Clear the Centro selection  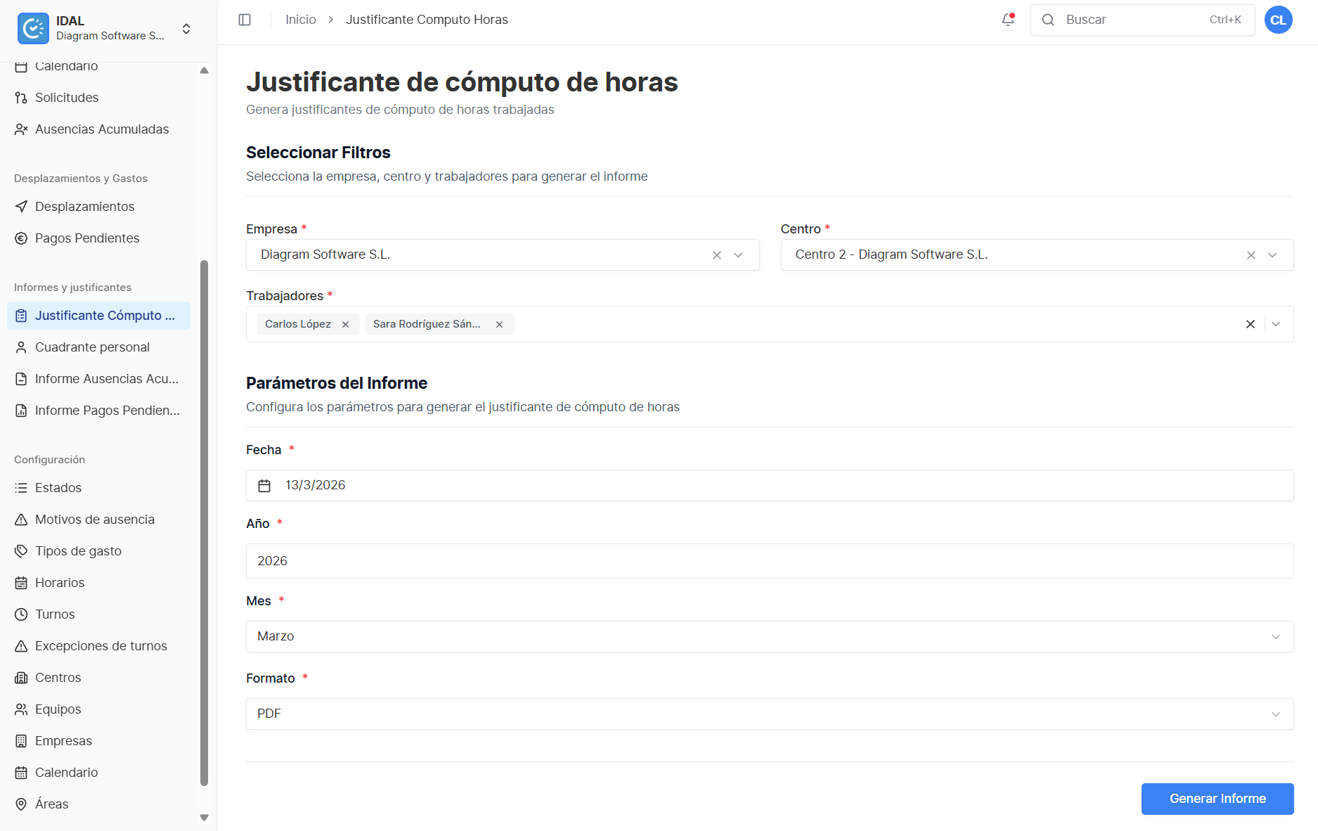1251,255
